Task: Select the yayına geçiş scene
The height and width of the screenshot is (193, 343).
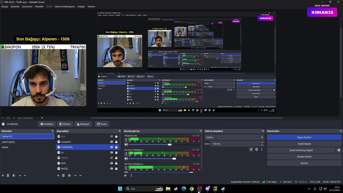Action: coord(27,142)
